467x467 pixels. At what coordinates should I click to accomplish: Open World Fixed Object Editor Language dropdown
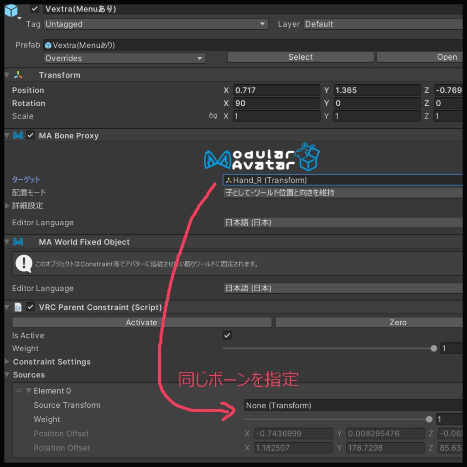[x=343, y=288]
